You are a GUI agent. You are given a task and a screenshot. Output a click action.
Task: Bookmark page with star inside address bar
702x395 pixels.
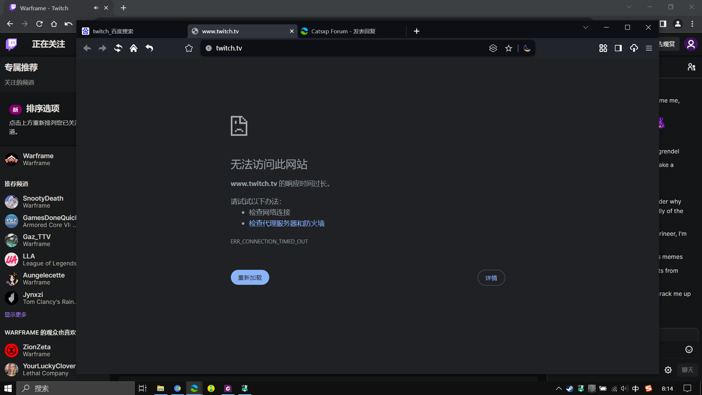508,48
